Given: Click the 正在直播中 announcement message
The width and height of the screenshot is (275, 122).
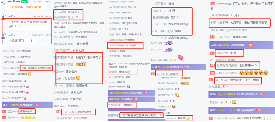Looking at the screenshot, I should 26,7.
